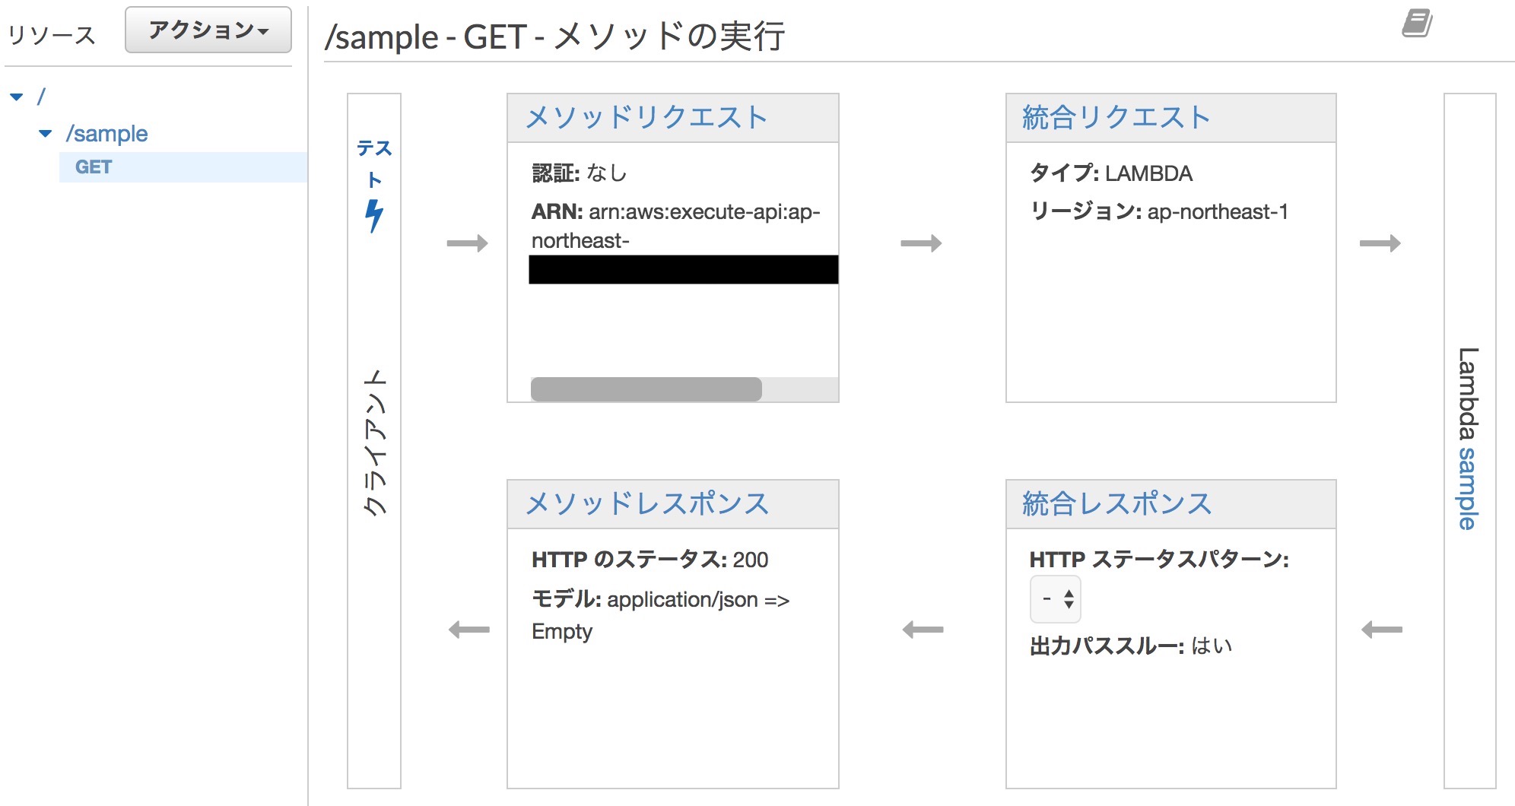Screen dimensions: 1515x806
Task: Select the /sample resource in the tree
Action: (109, 133)
